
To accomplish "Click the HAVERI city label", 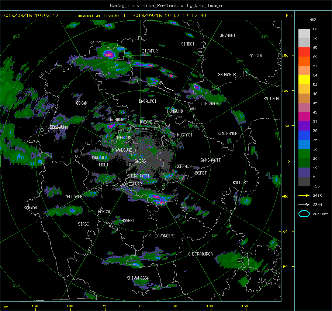I will [x=128, y=221].
